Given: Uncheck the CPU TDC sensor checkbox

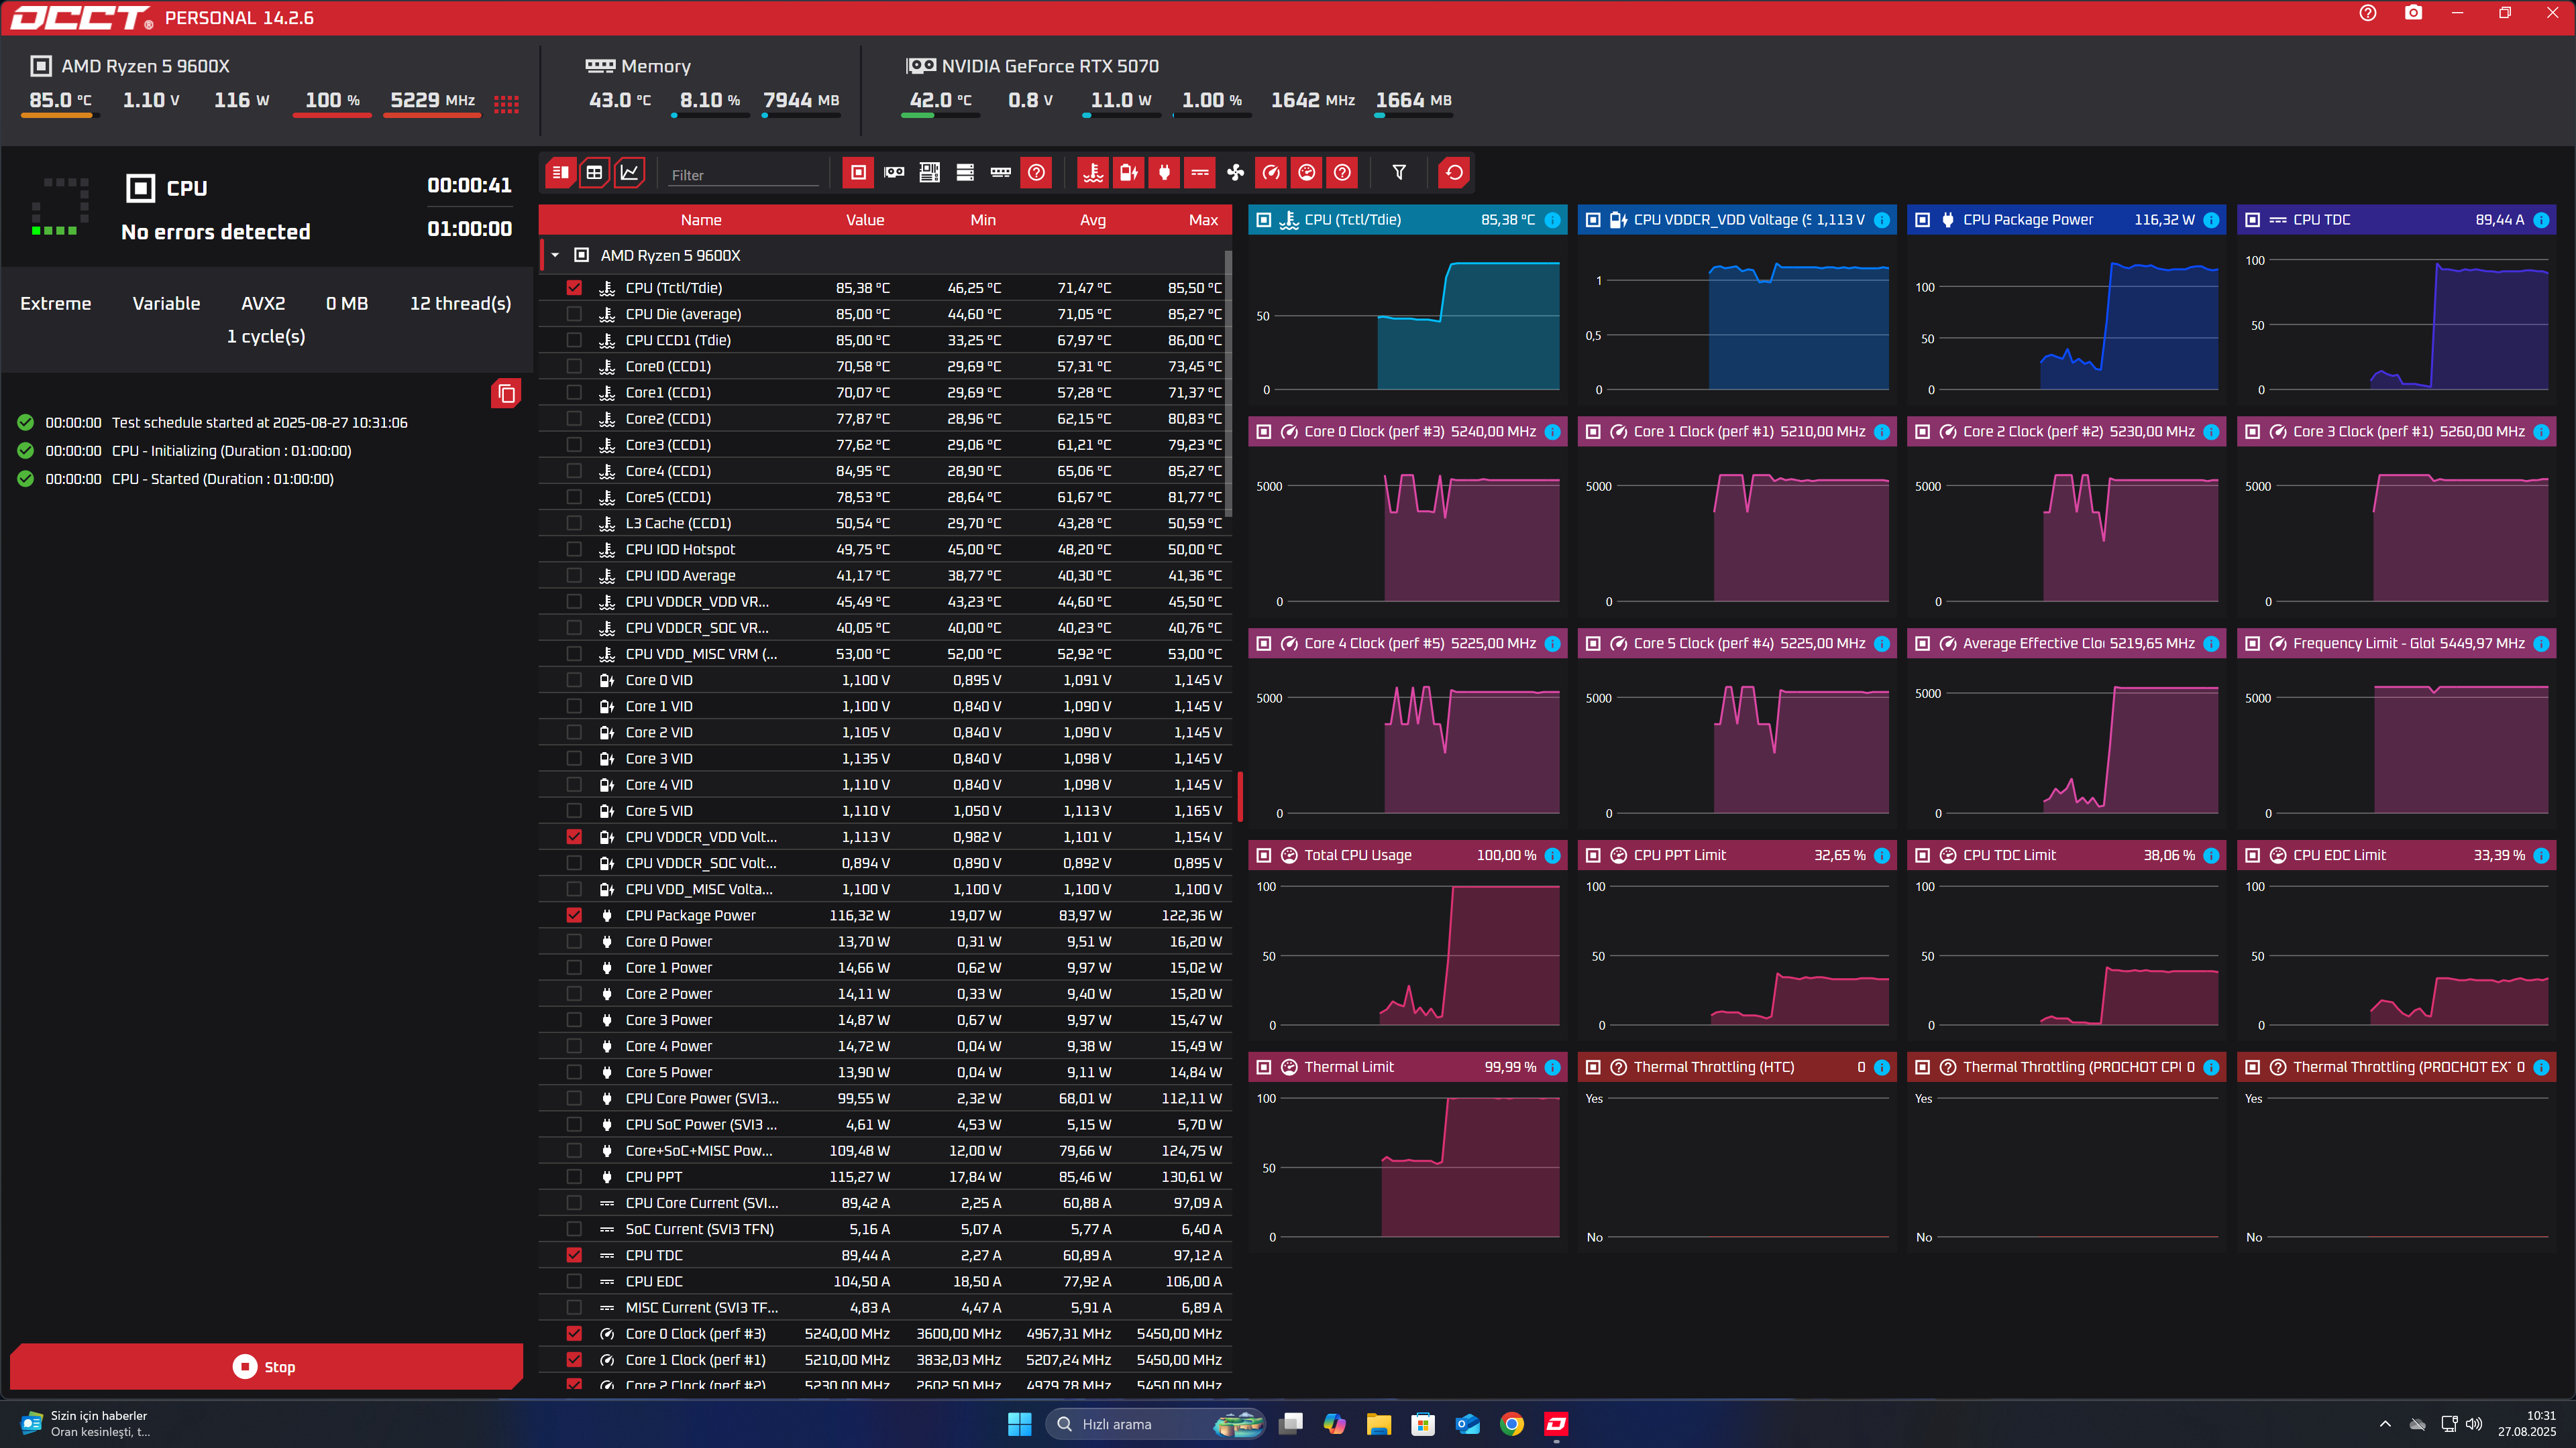Looking at the screenshot, I should click(x=574, y=1255).
